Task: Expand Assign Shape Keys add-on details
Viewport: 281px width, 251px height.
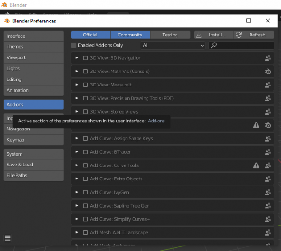Action: [x=77, y=138]
